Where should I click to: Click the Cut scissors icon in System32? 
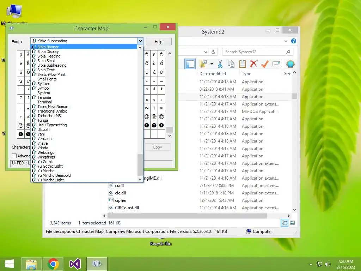[x=220, y=64]
